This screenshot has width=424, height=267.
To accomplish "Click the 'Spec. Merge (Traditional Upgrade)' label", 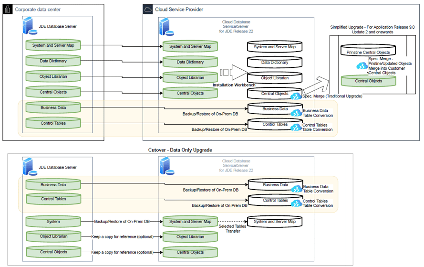I will pos(332,96).
